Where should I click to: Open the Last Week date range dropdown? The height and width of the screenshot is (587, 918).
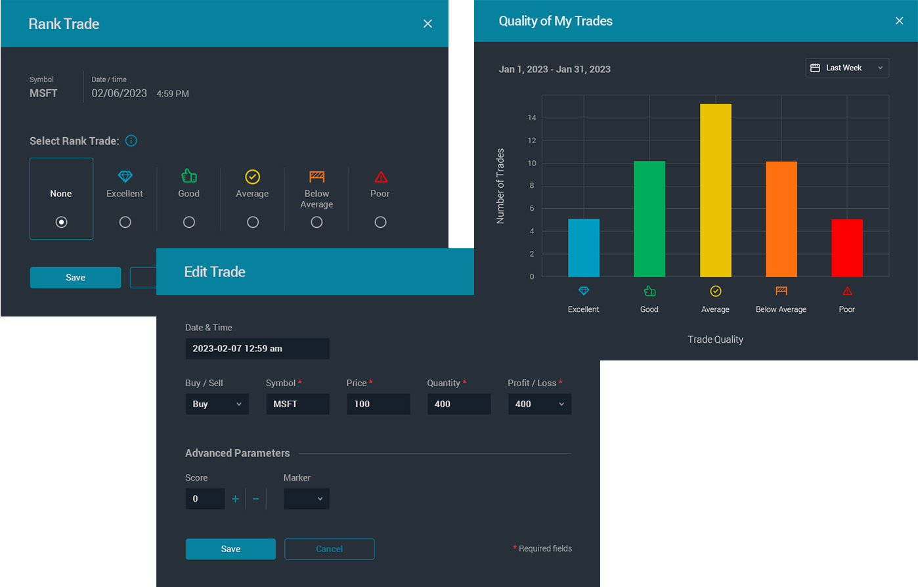[847, 68]
